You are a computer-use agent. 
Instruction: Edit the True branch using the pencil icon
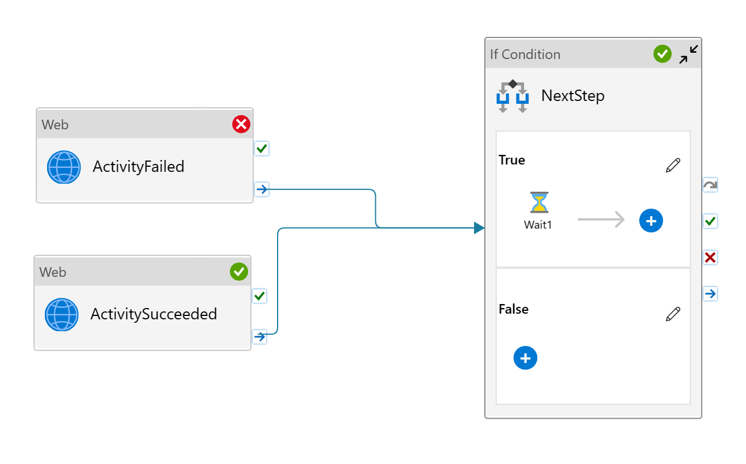click(673, 164)
